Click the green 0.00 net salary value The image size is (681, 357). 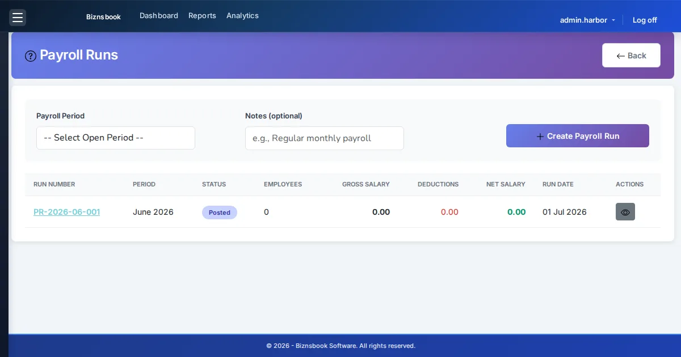(x=516, y=212)
